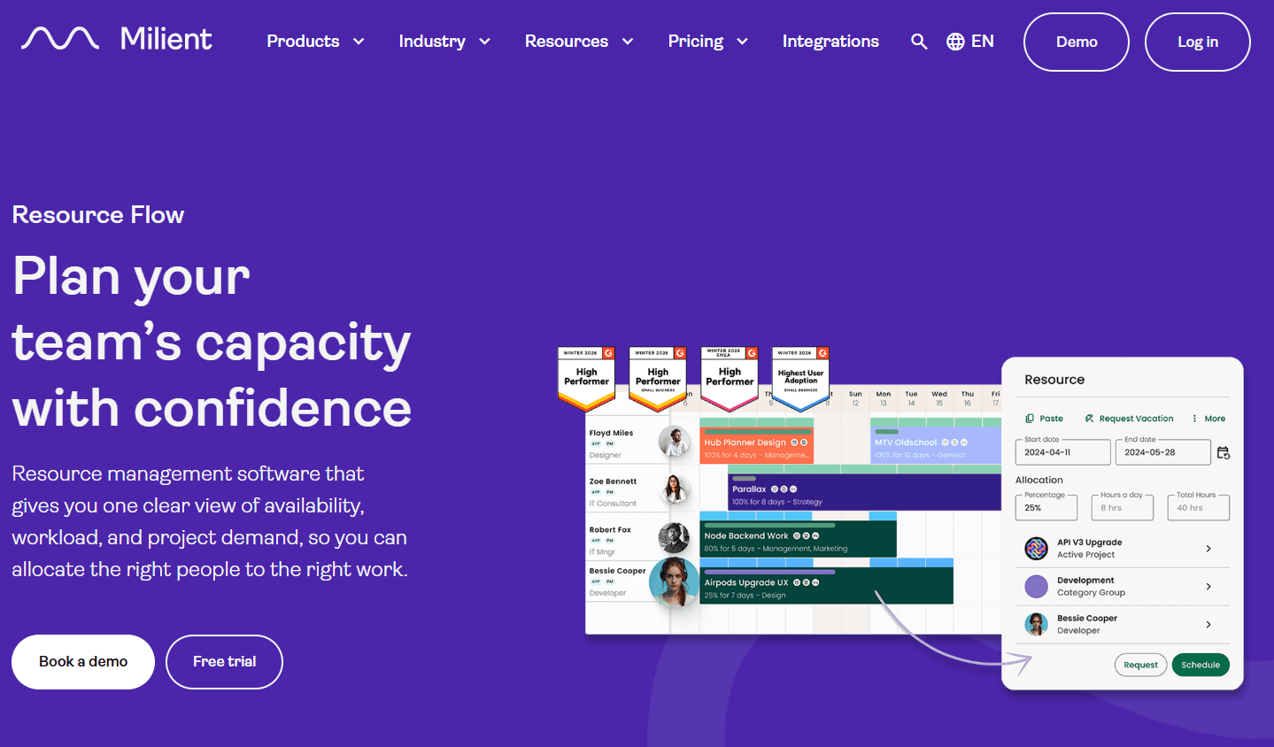The image size is (1274, 747).
Task: Click the Paste icon in Resource panel
Action: [x=1030, y=419]
